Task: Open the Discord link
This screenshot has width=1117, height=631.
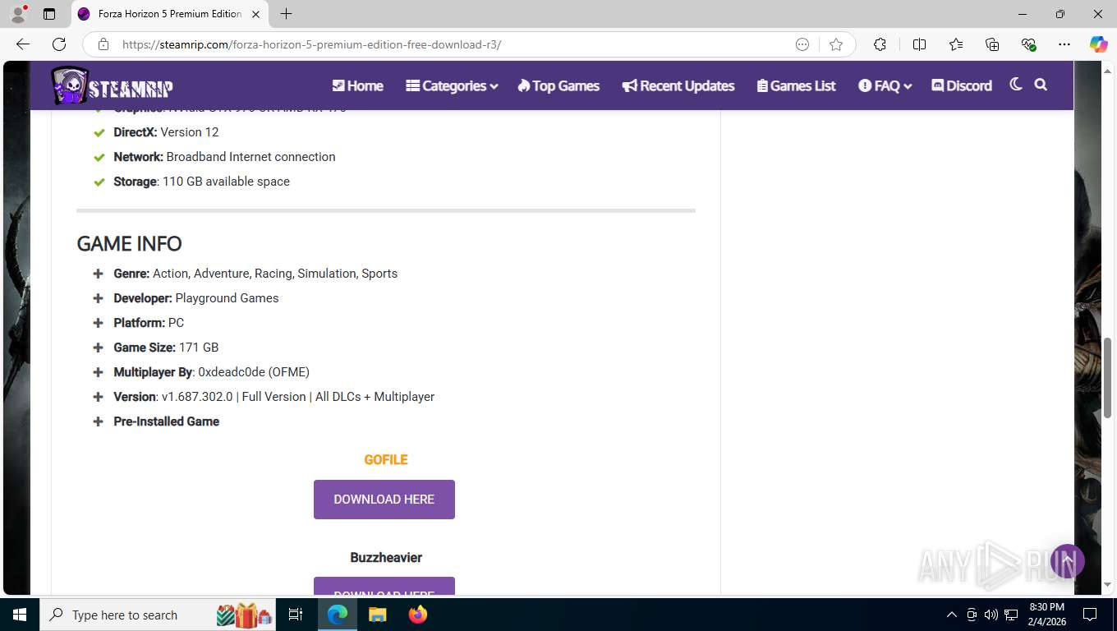Action: pos(962,85)
